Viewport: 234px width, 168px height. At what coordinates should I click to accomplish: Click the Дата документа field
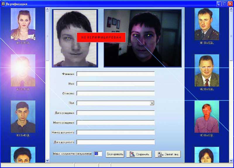(116, 142)
